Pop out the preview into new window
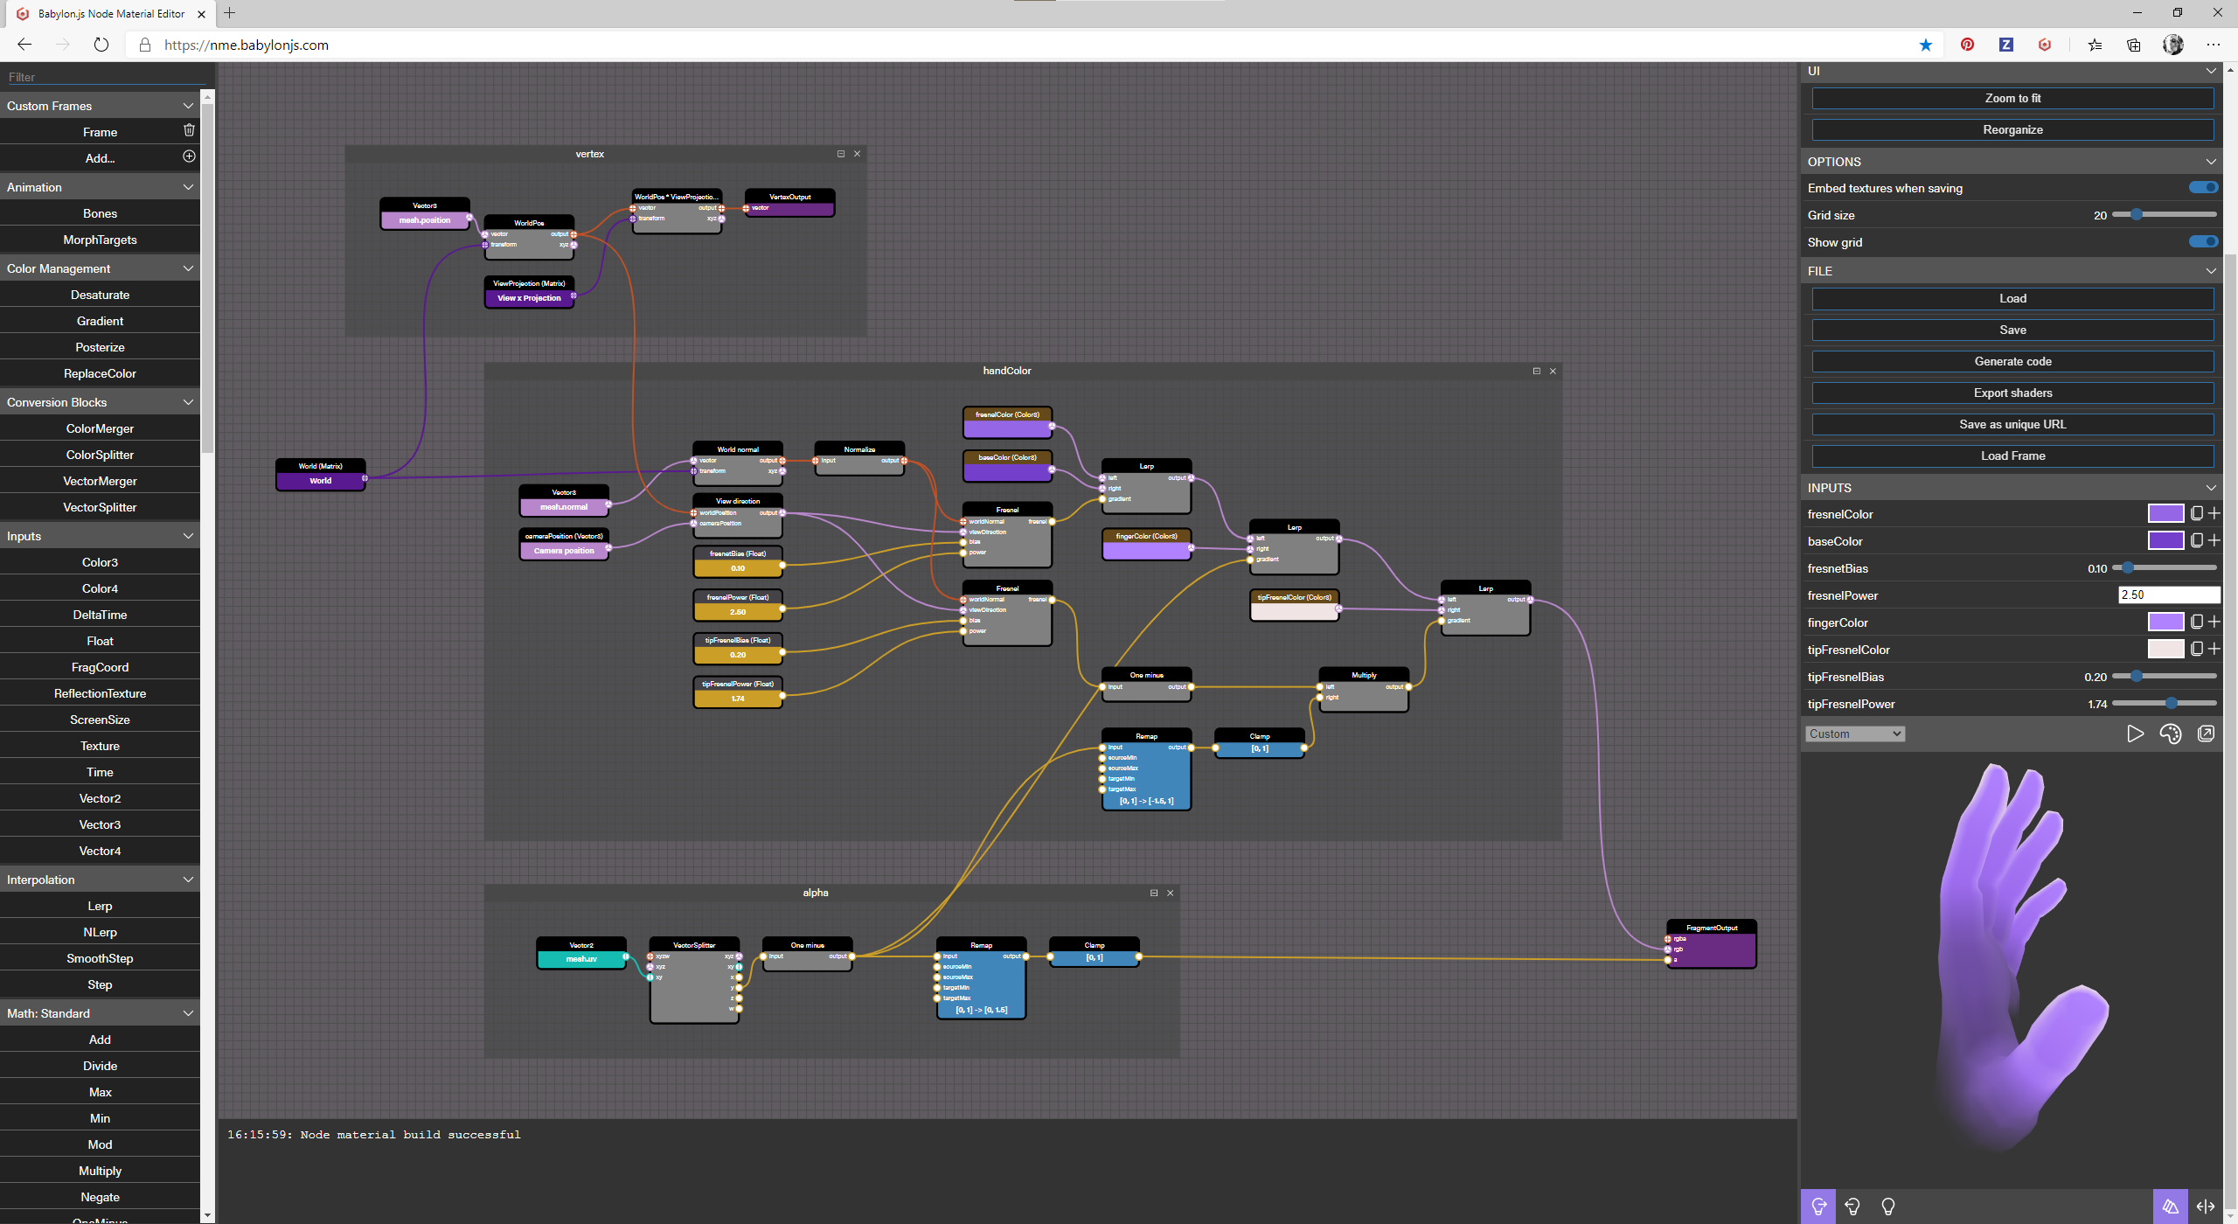2238x1224 pixels. (2207, 734)
